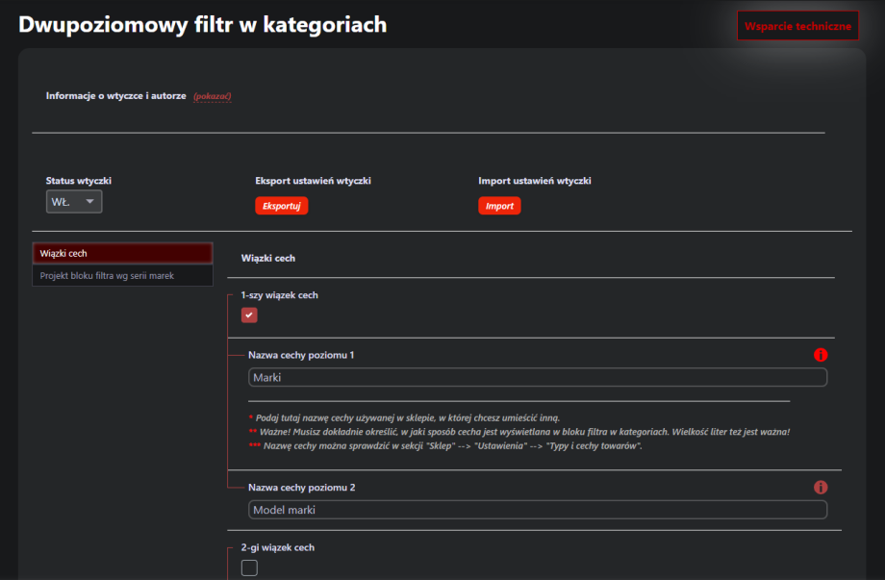This screenshot has width=885, height=580.
Task: Click info icon beside Nazwa cechy poziomu 1
Action: coord(821,355)
